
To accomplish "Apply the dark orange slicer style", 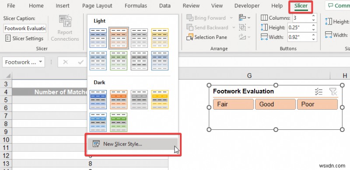I will [119, 100].
